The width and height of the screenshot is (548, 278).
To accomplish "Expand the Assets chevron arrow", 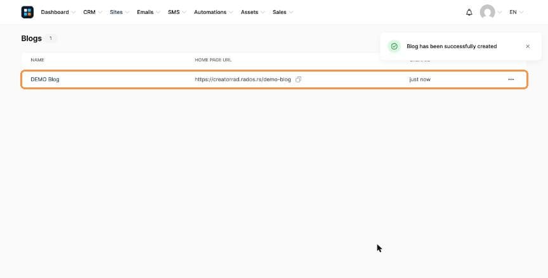I will pos(263,13).
